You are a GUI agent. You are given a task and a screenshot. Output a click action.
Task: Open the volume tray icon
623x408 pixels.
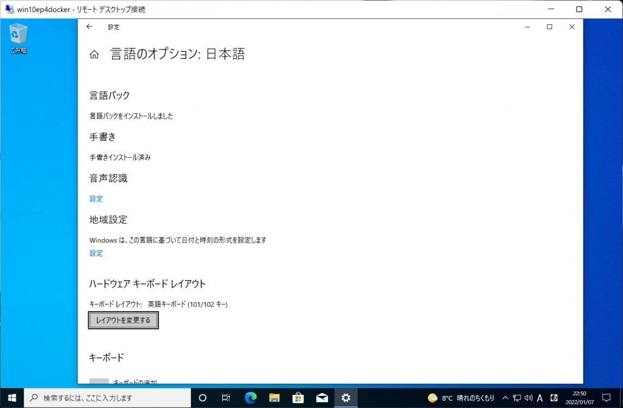(529, 398)
